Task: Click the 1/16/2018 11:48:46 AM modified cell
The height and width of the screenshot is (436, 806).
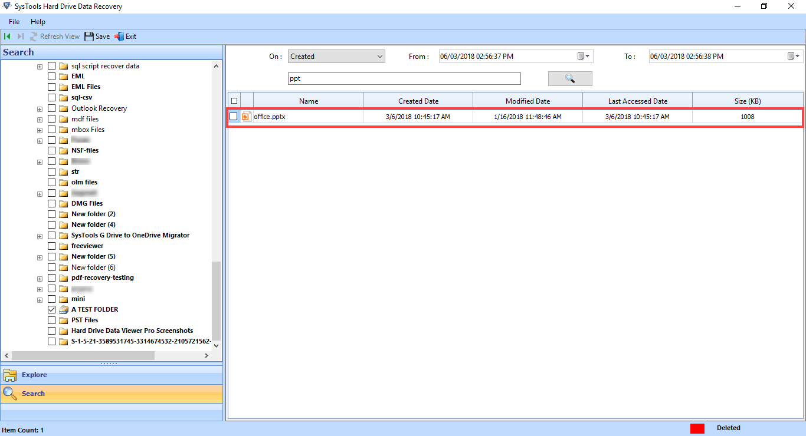Action: (x=527, y=117)
